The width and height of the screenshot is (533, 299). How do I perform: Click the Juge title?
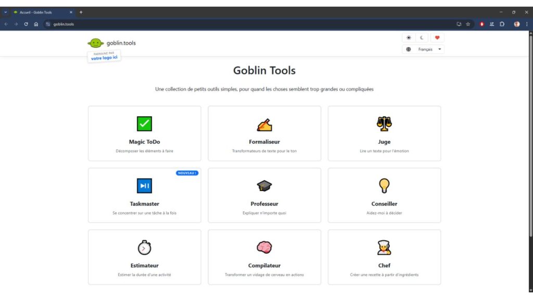[x=384, y=142]
